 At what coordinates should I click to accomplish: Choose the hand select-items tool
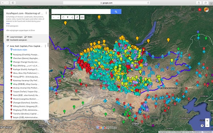click(63, 17)
